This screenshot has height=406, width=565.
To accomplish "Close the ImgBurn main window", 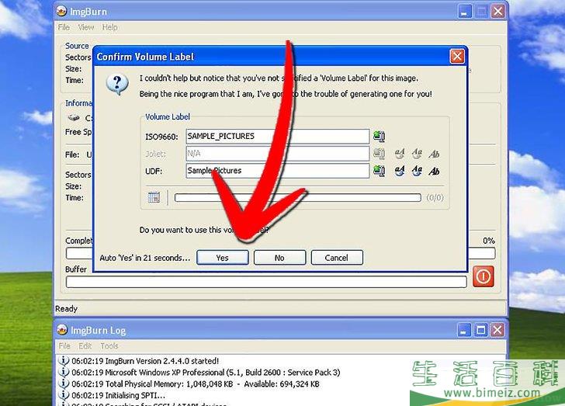I will tap(498, 12).
